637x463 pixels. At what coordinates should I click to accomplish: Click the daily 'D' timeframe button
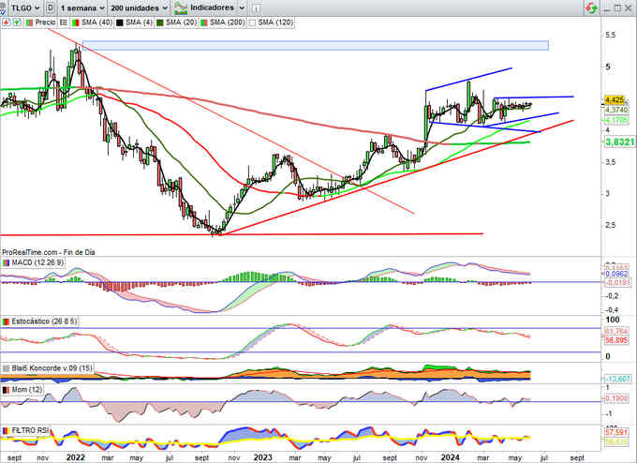50,7
